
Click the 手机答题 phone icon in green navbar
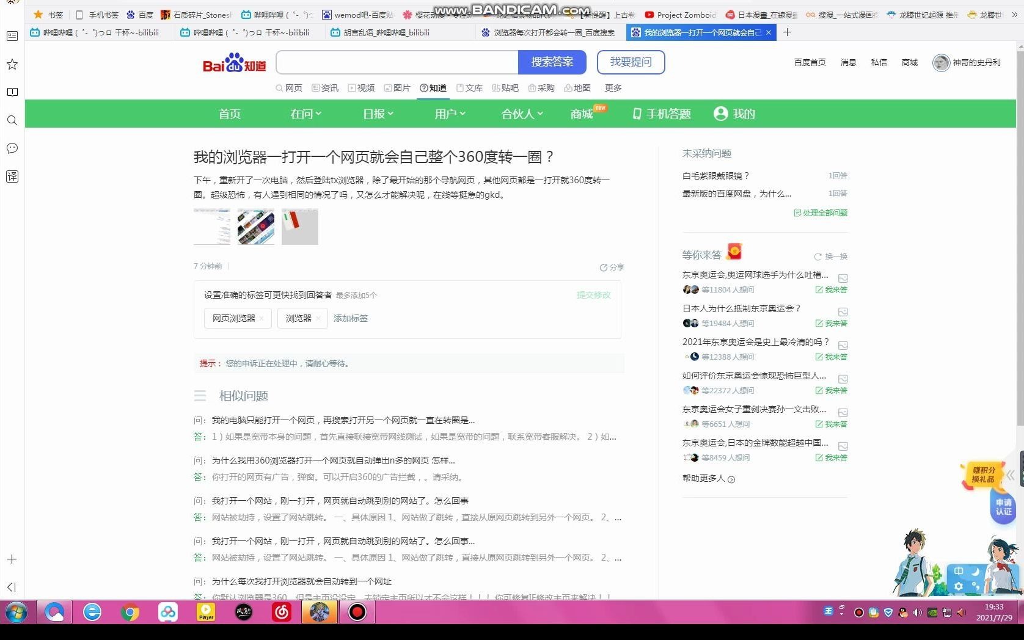coord(637,114)
